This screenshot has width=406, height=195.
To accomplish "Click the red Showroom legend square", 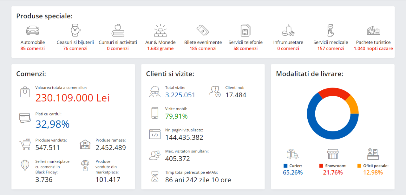I will pyautogui.click(x=321, y=166).
